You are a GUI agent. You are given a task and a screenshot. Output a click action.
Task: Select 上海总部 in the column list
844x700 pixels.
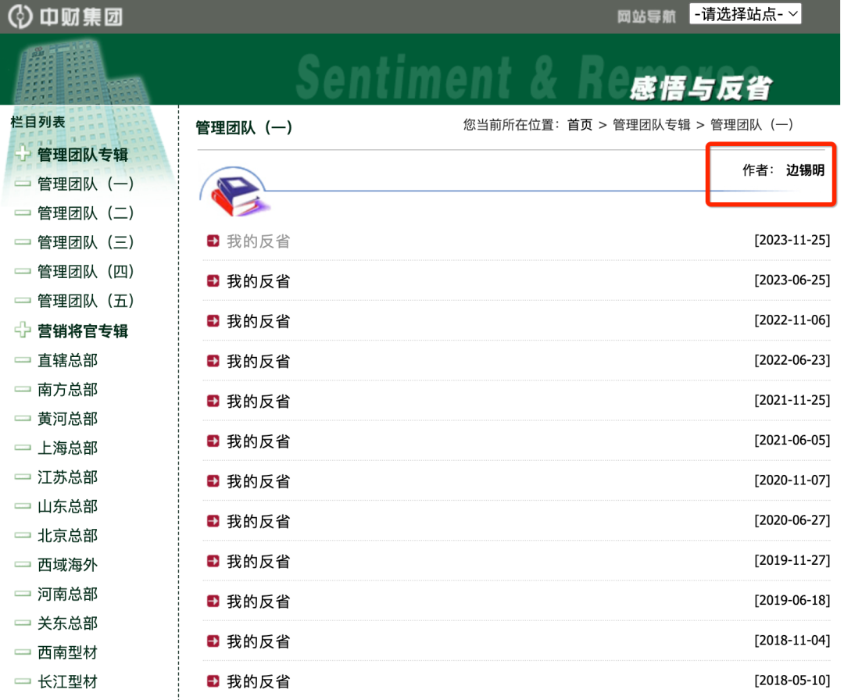(67, 448)
